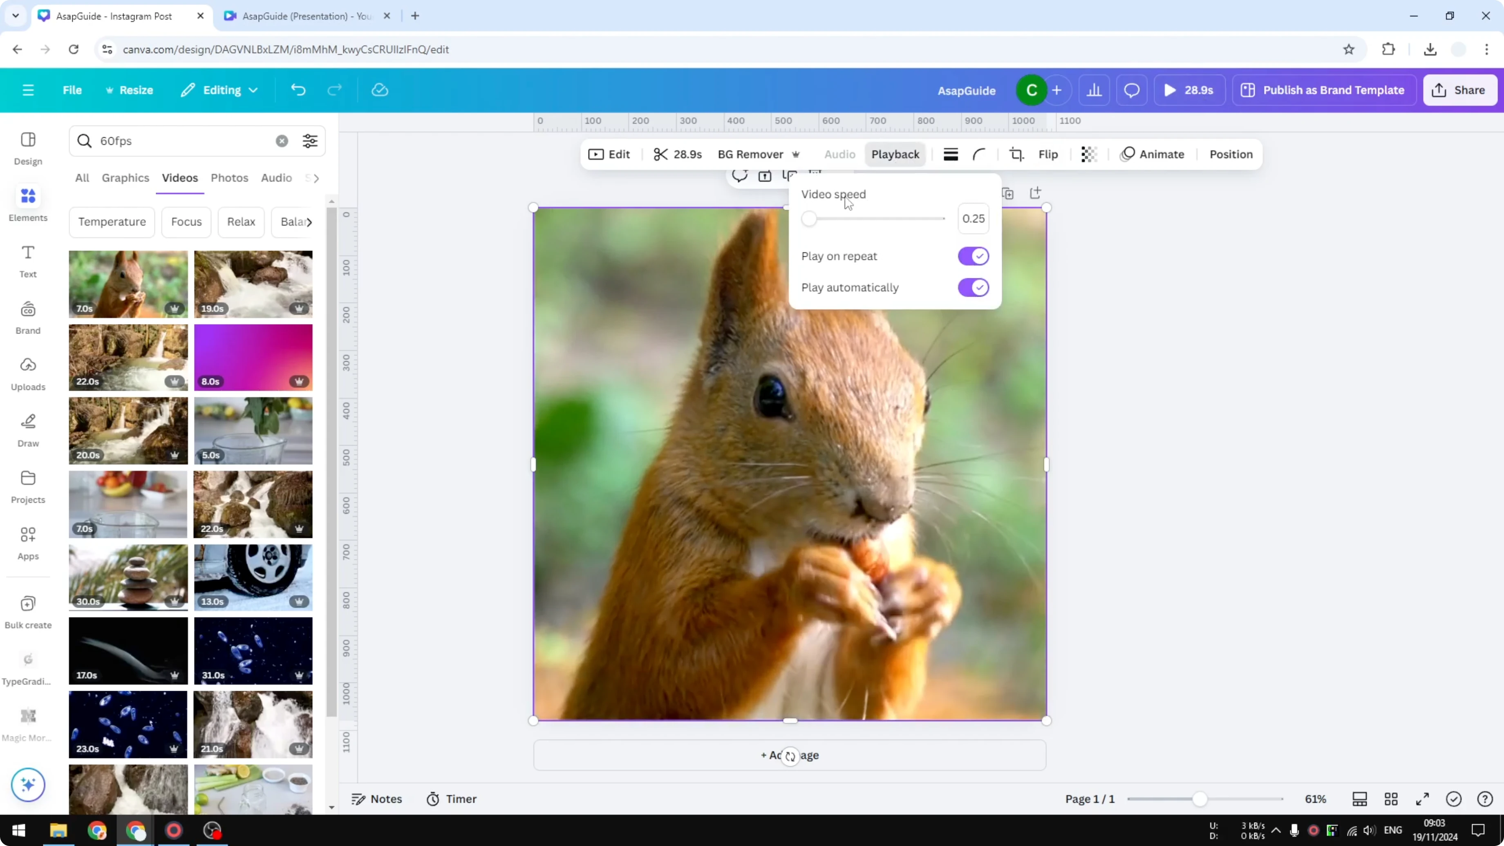Expand more filter chips with the arrow
The image size is (1504, 846).
click(311, 222)
